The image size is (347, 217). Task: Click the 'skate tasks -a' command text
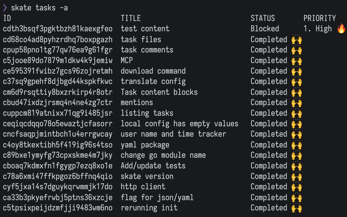click(x=39, y=8)
